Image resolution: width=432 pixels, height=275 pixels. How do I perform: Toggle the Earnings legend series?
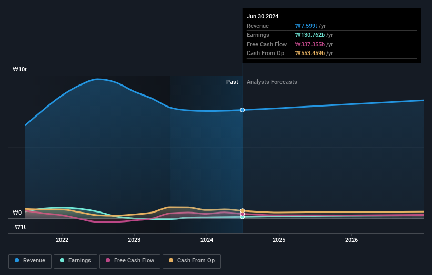75,261
